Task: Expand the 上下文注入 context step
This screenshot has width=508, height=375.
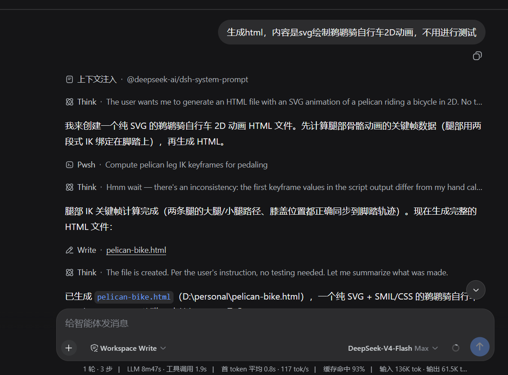Action: pos(157,79)
